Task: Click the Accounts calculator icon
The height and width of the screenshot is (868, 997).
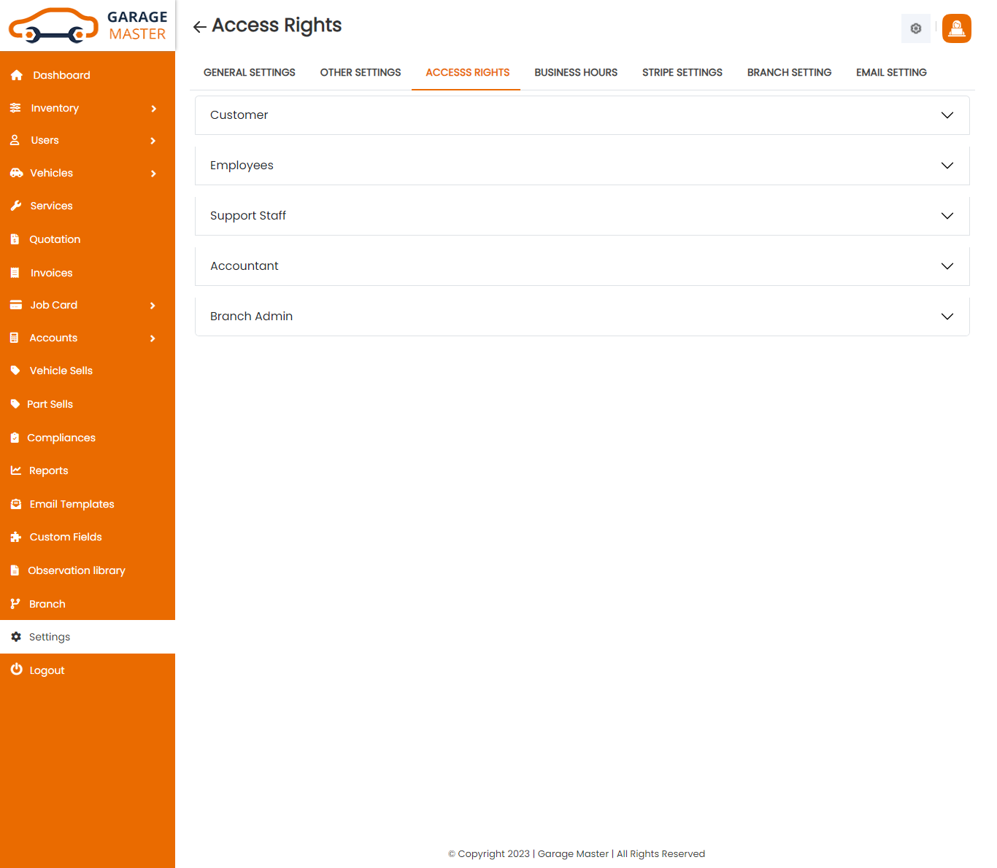Action: coord(14,338)
